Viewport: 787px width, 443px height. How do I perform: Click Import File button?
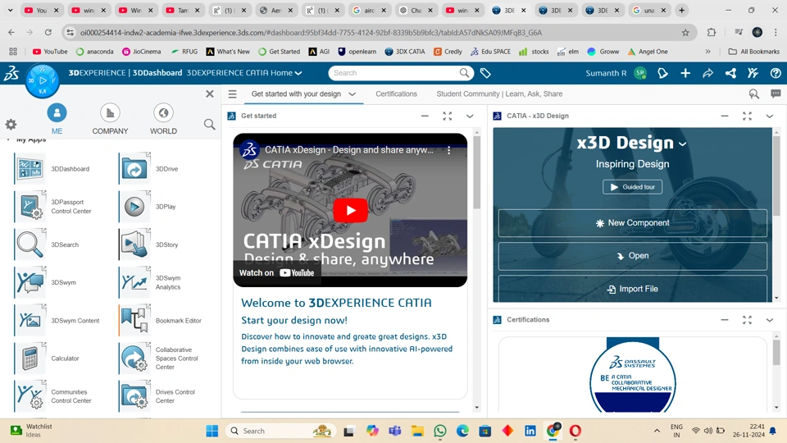click(632, 289)
